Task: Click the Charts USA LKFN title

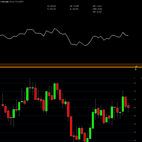Action: pyautogui.click(x=16, y=2)
